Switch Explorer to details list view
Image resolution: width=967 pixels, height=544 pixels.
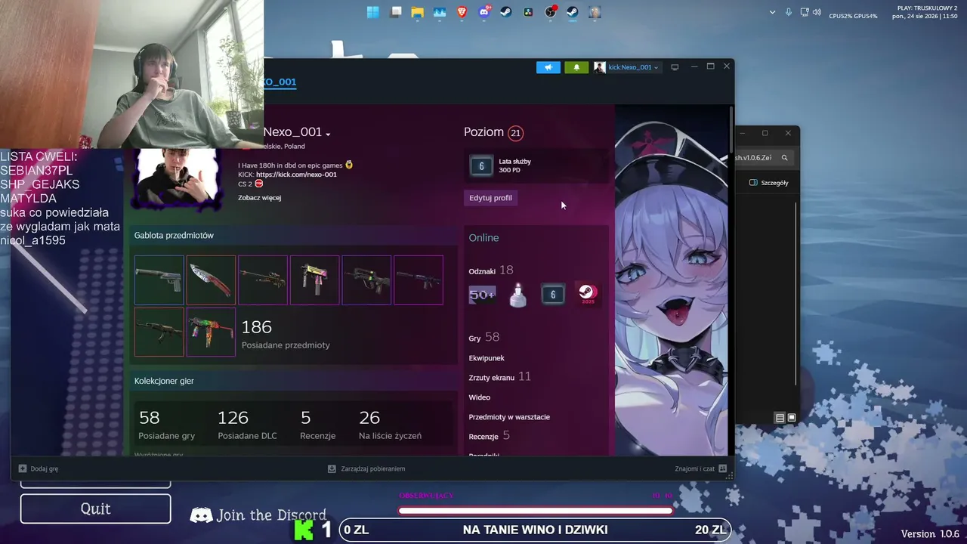(x=780, y=418)
